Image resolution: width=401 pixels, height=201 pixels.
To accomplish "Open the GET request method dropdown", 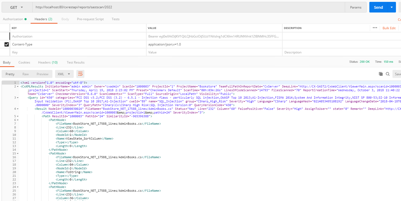I will [x=16, y=7].
